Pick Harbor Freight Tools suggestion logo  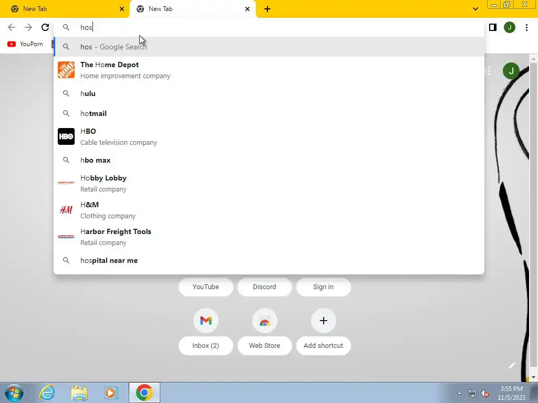[66, 237]
